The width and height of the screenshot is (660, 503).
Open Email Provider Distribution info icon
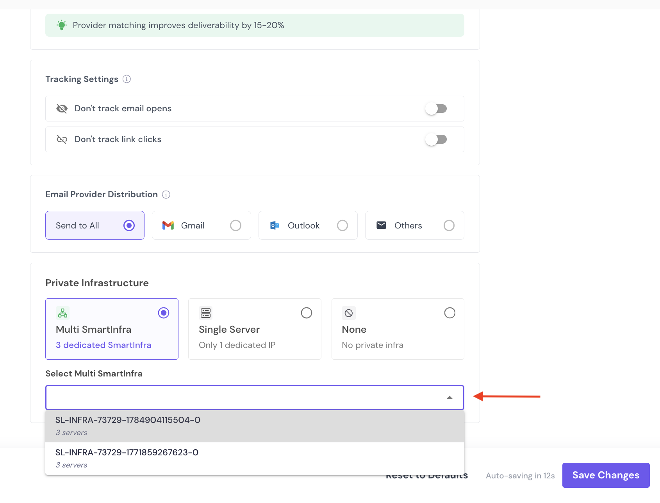coord(166,194)
